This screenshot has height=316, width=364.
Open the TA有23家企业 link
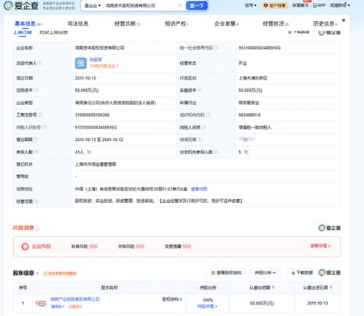[x=104, y=66]
